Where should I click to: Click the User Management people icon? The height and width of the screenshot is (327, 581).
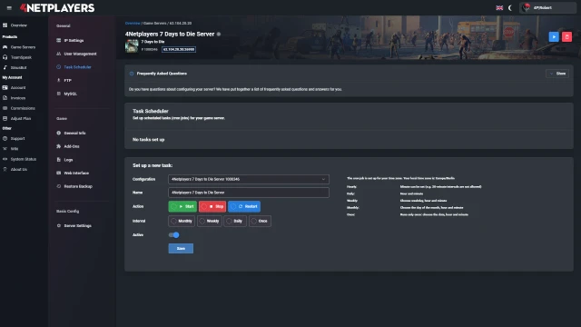pyautogui.click(x=58, y=54)
